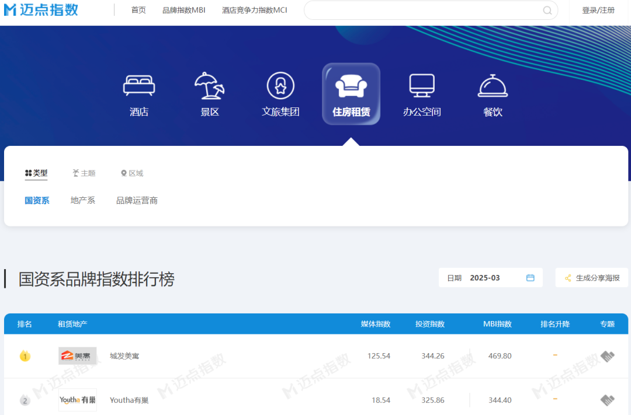The width and height of the screenshot is (631, 415).
Task: Select the 住房租赁 sofa icon
Action: point(351,88)
